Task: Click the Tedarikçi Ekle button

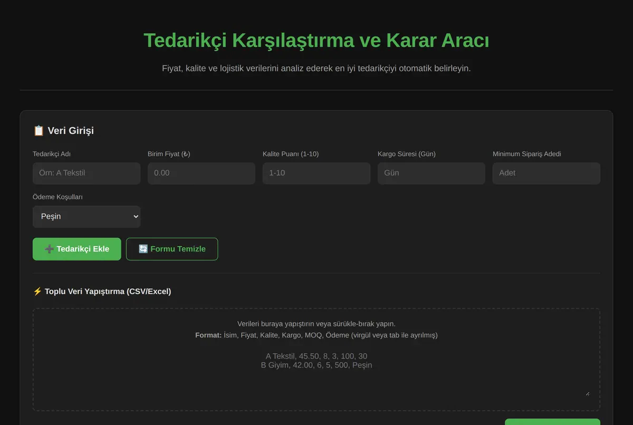Action: (x=77, y=249)
